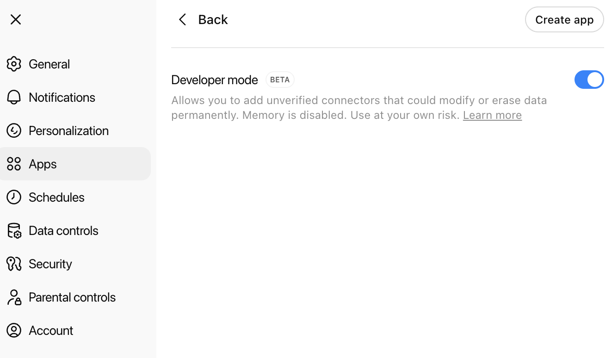
Task: Select the Security keys icon
Action: [14, 264]
